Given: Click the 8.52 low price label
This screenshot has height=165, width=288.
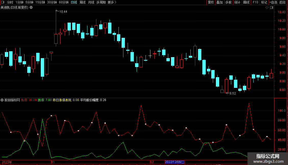Looking at the screenshot, I should [232, 93].
